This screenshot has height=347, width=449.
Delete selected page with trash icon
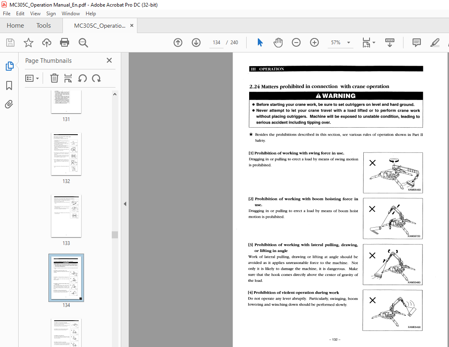pos(54,78)
